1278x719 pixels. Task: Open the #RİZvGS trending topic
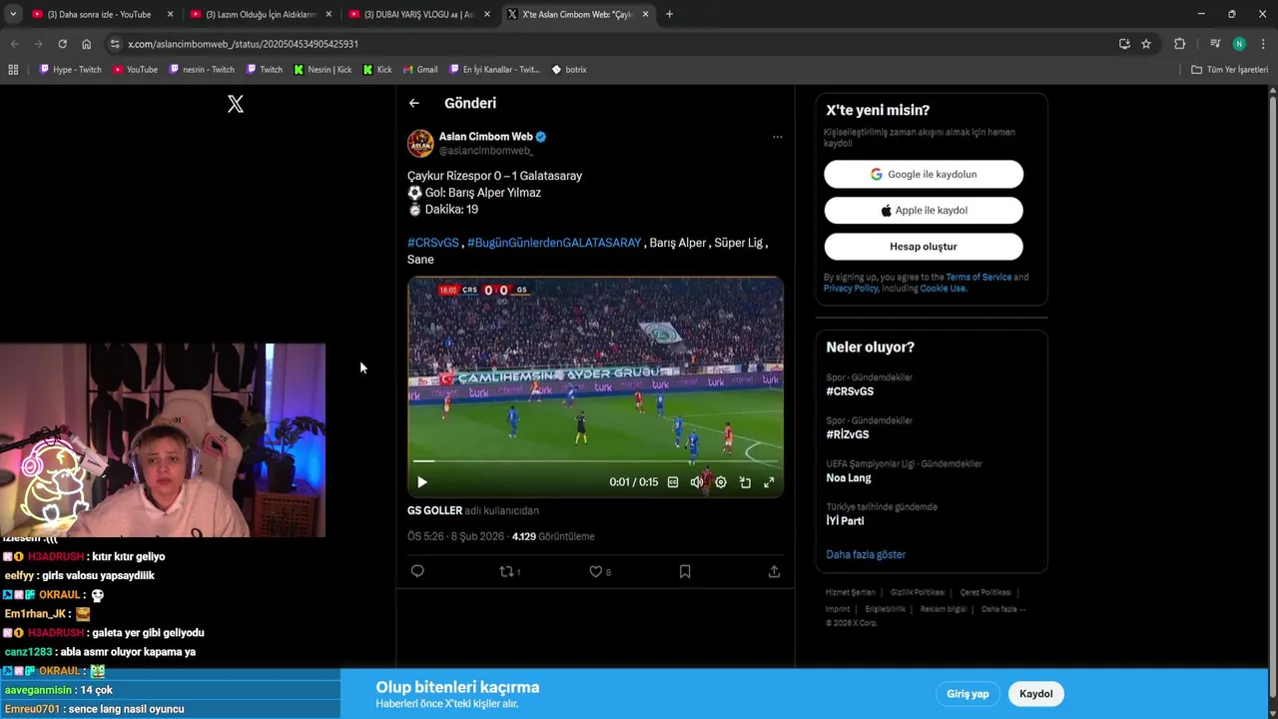coord(848,434)
